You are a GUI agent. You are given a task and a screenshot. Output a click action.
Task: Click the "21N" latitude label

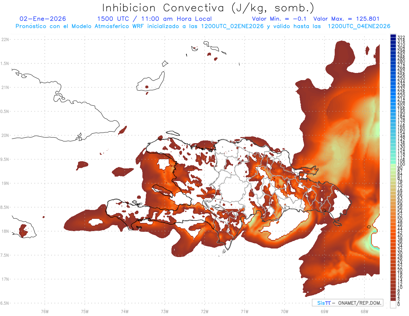pyautogui.click(x=5, y=88)
